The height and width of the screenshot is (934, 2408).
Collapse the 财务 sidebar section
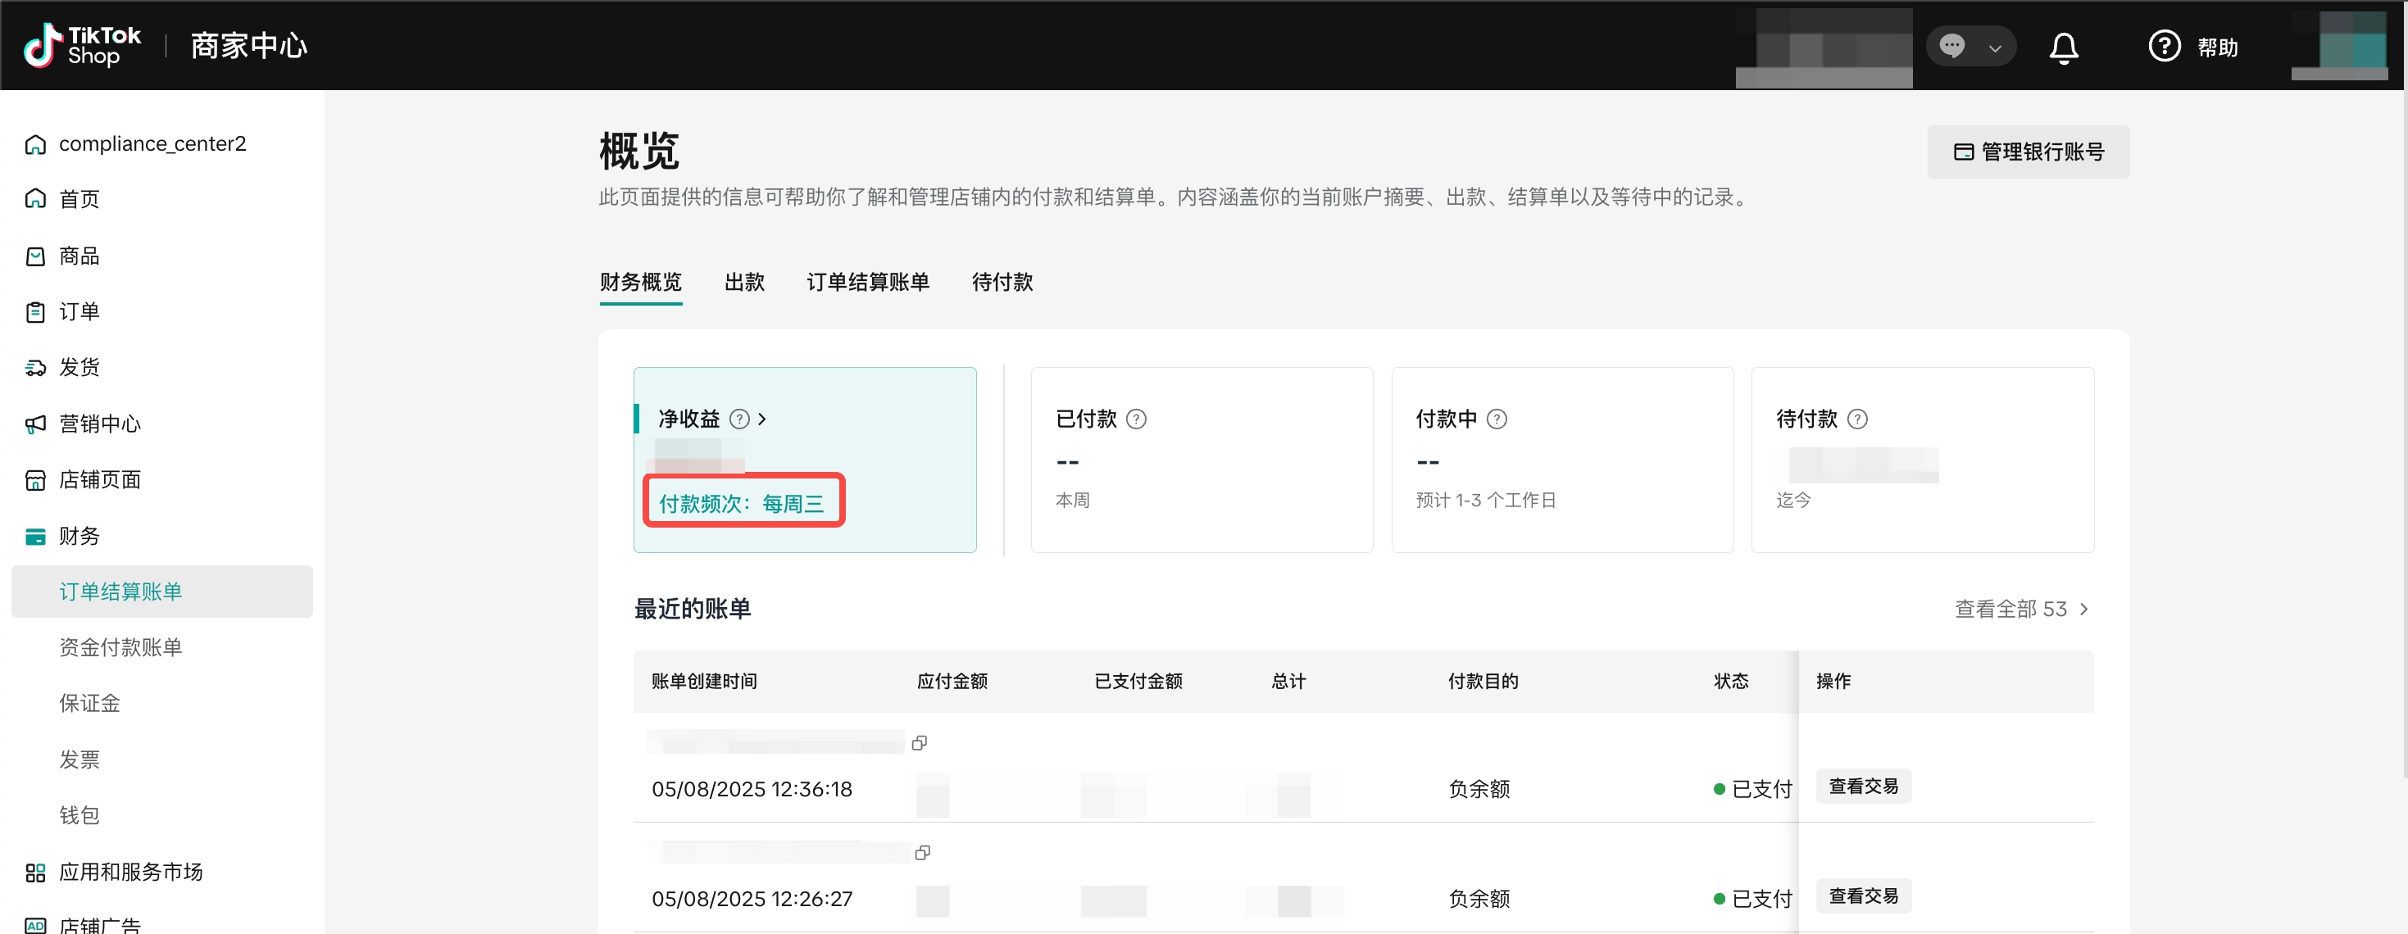click(80, 535)
